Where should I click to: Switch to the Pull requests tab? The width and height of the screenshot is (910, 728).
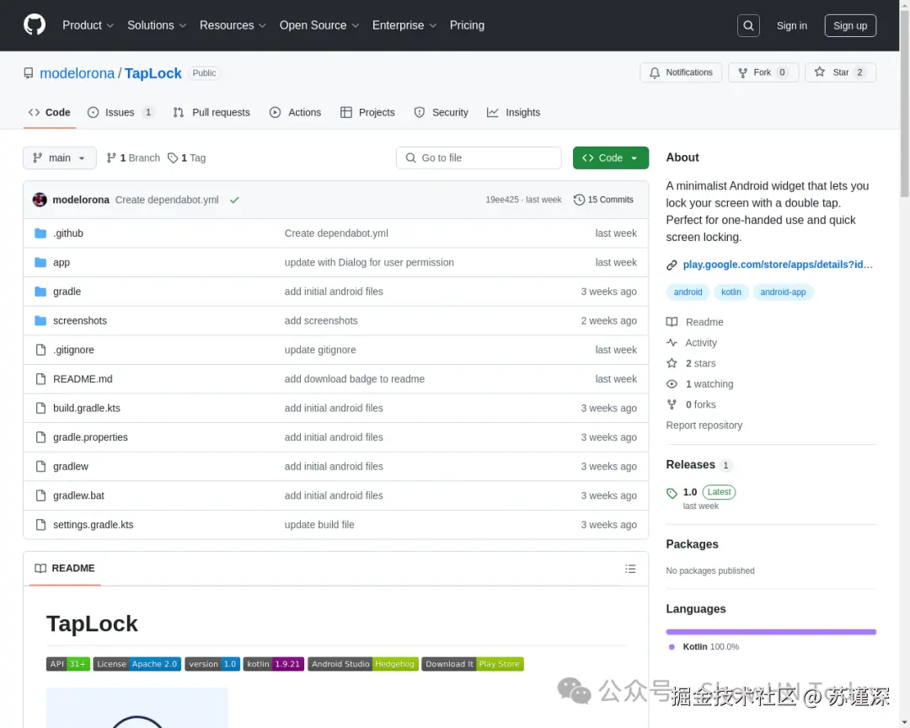coord(211,113)
